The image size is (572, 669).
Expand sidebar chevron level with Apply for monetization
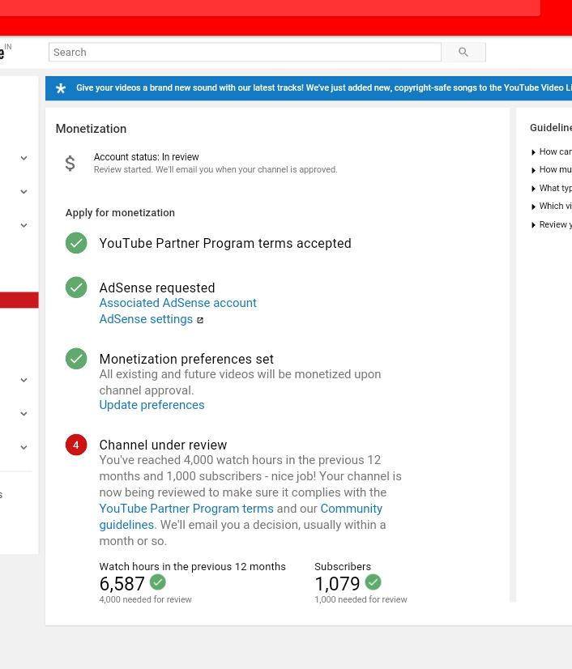coord(24,225)
